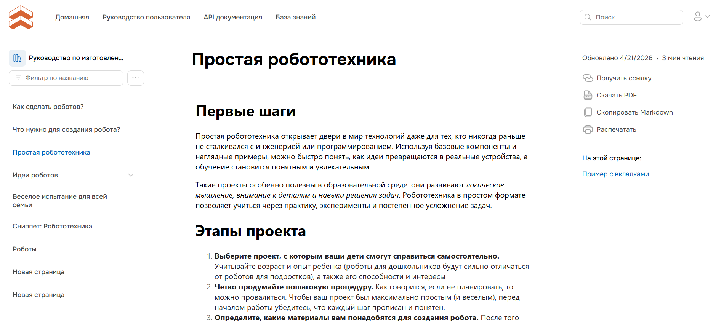This screenshot has width=721, height=321.
Task: Open the Идеи роботов item
Action: (35, 175)
